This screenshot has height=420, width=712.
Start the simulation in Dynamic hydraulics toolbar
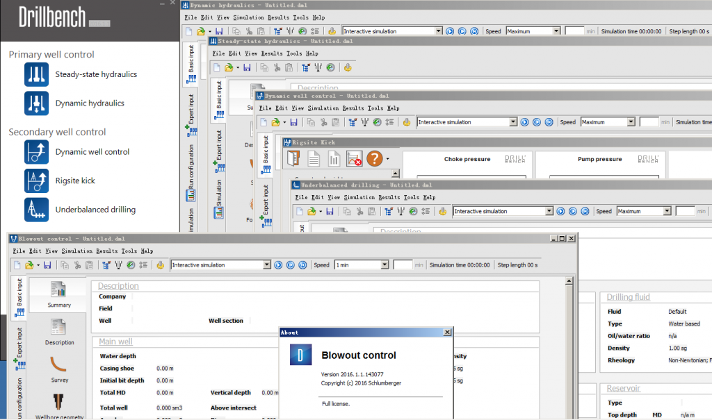tap(450, 31)
